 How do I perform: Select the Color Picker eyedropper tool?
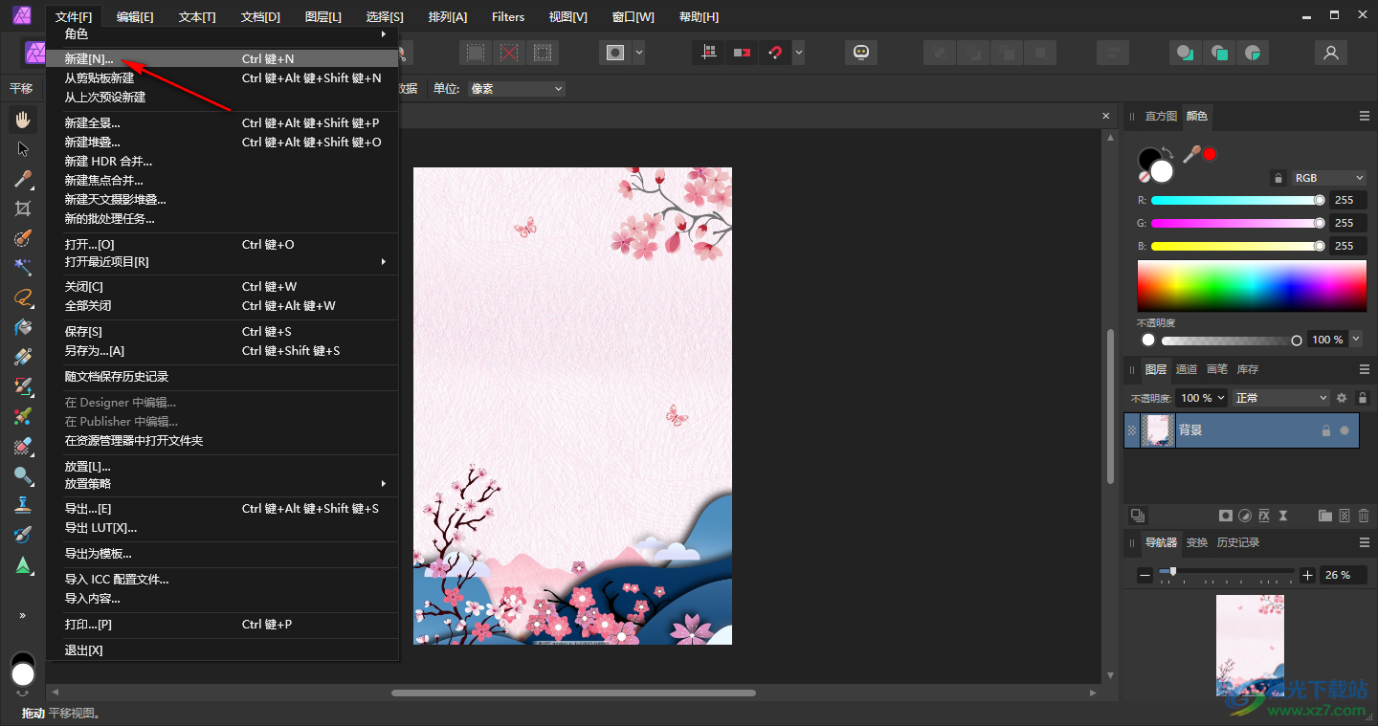click(23, 179)
